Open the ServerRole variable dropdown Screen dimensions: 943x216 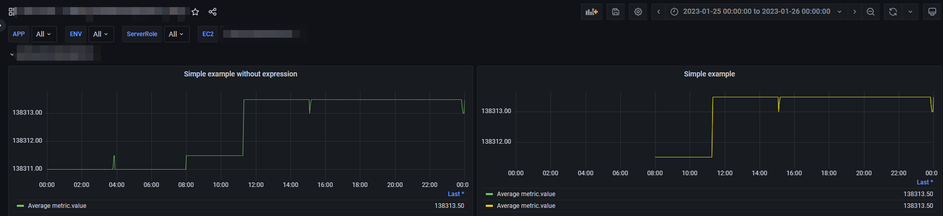coord(176,34)
